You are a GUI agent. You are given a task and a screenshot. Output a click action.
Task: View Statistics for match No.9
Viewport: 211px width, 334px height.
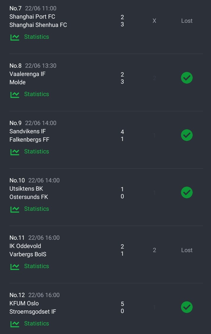(x=37, y=151)
